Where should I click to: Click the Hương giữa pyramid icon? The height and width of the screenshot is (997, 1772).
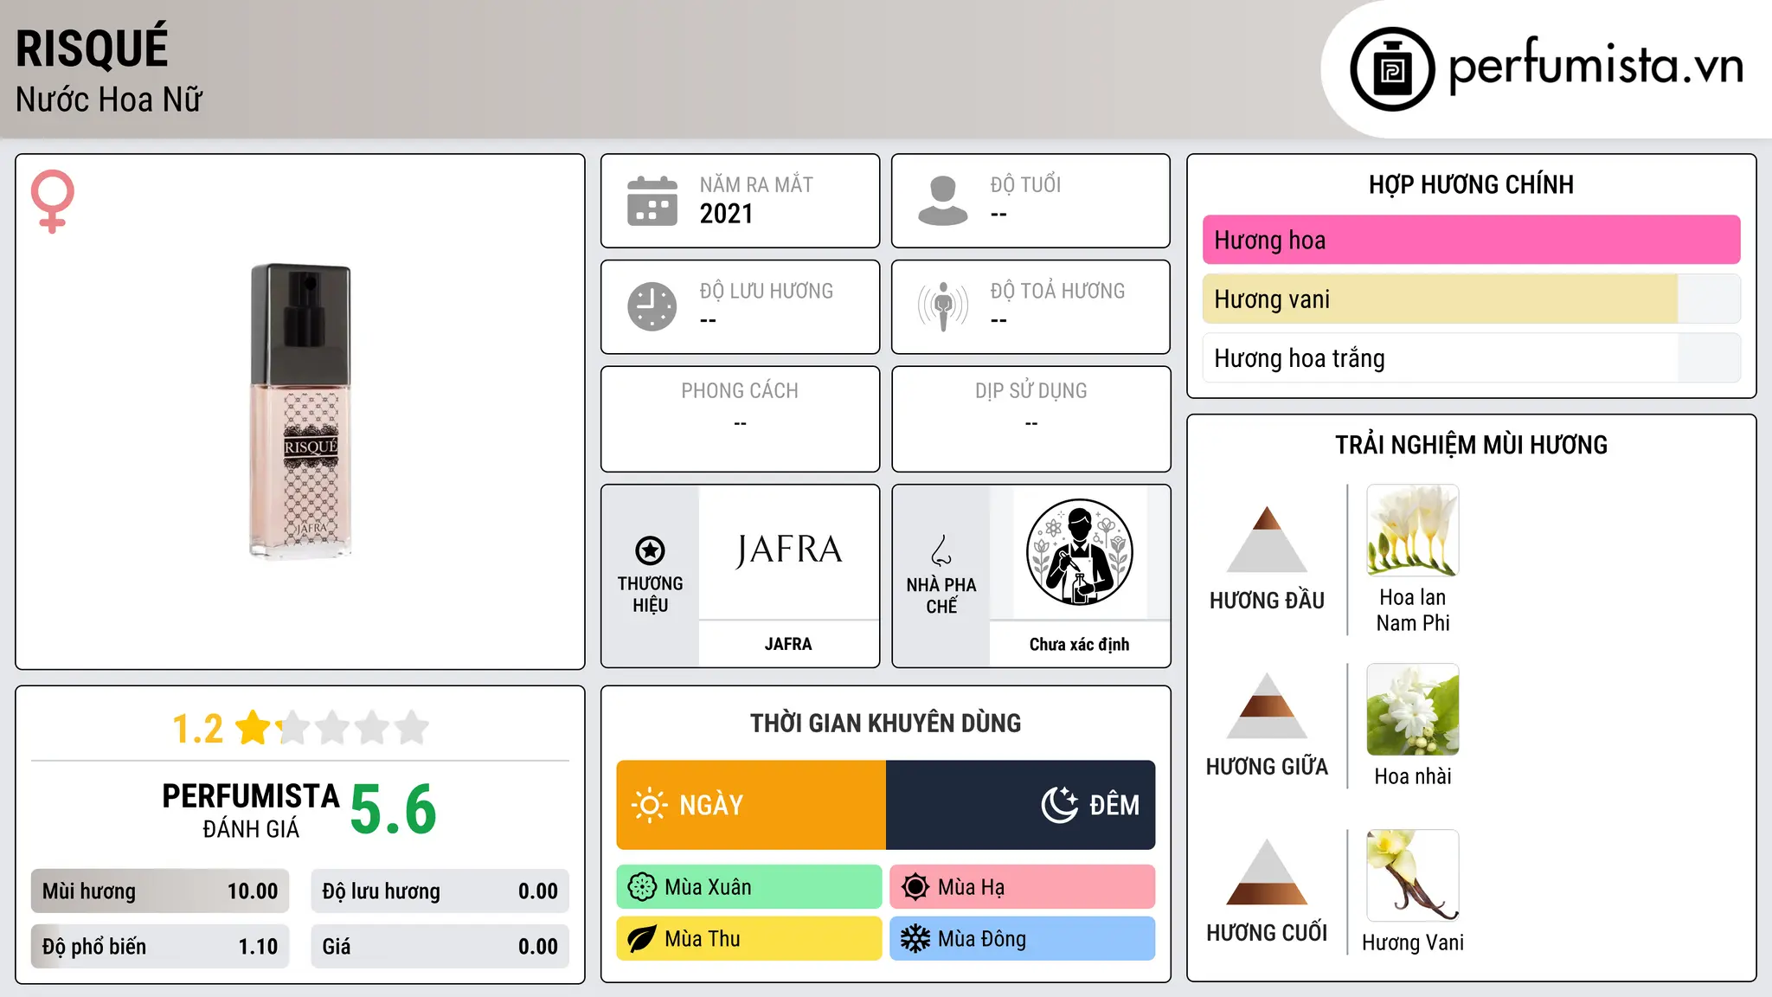coord(1267,705)
